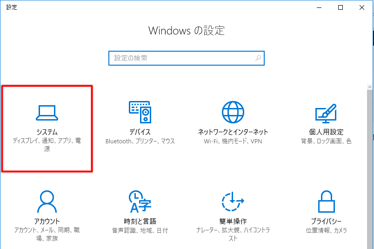Click the デバイス label
Viewport: 374px width, 249px height.
(140, 132)
